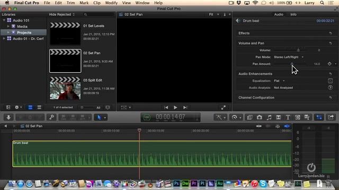The width and height of the screenshot is (339, 190).
Task: Open viewer Fit zoom menu
Action: (214, 14)
